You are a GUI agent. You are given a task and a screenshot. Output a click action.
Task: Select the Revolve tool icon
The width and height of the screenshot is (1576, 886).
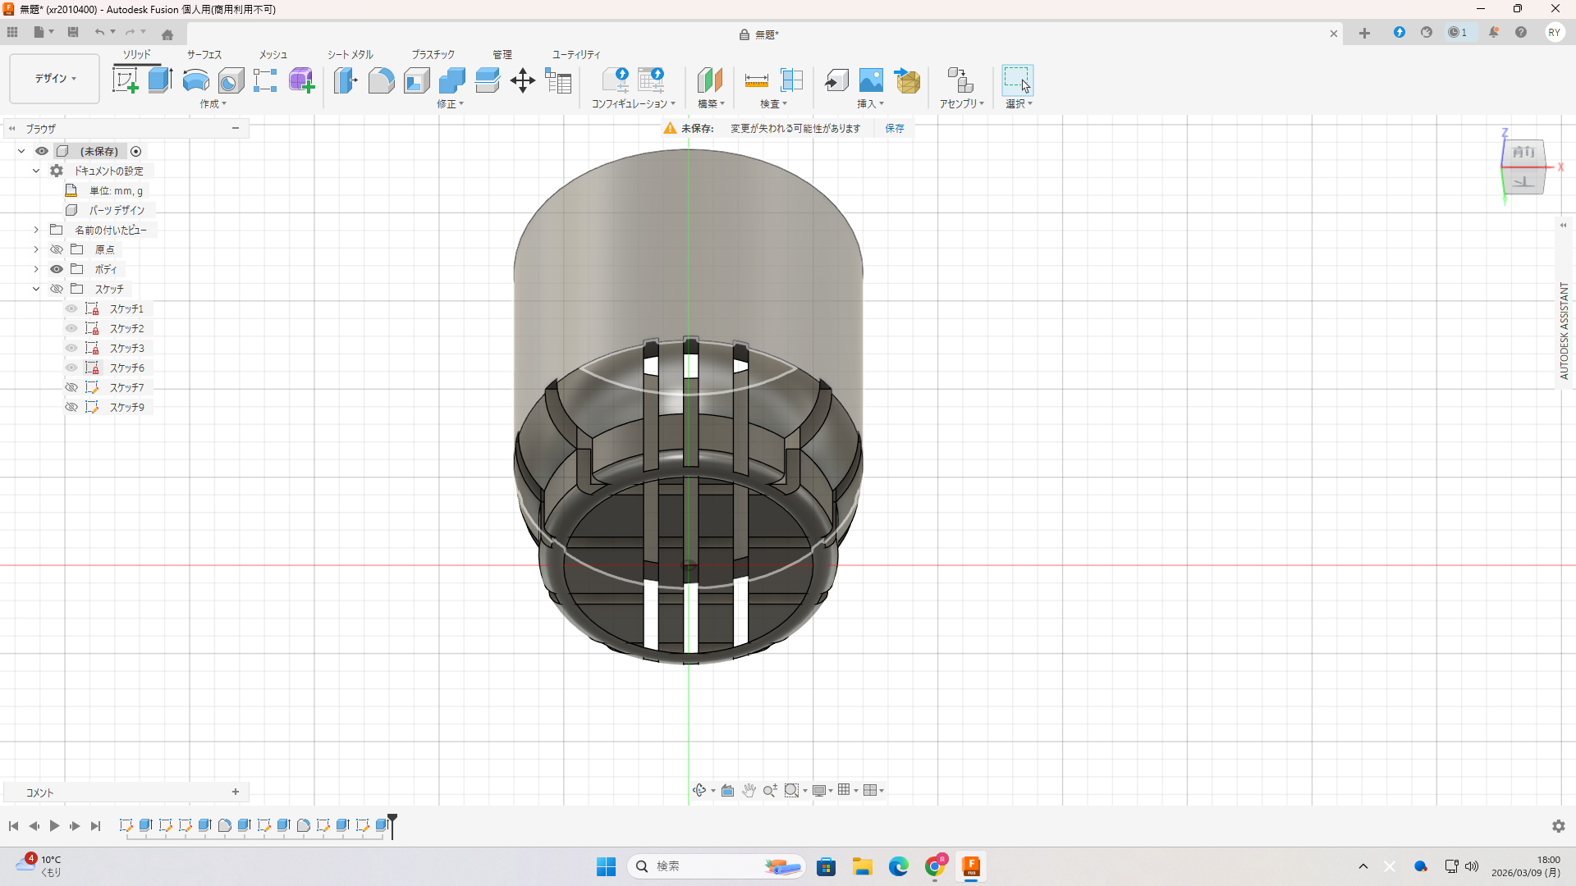pos(195,80)
